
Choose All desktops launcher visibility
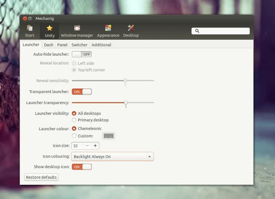74,113
